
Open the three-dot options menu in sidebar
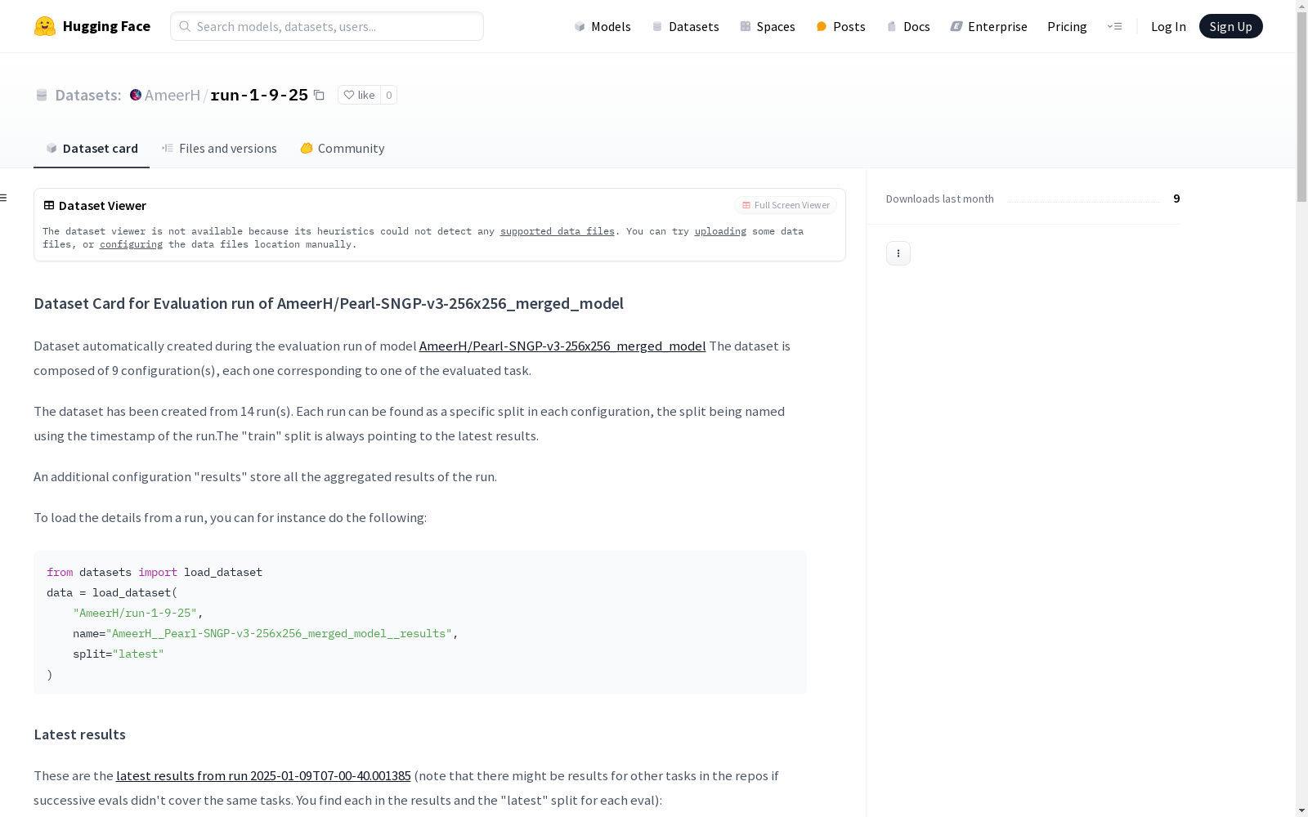[x=898, y=253]
